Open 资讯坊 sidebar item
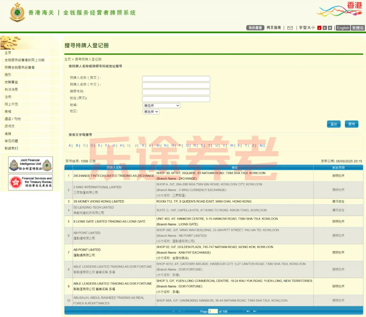This screenshot has height=317, width=366. pyautogui.click(x=9, y=126)
